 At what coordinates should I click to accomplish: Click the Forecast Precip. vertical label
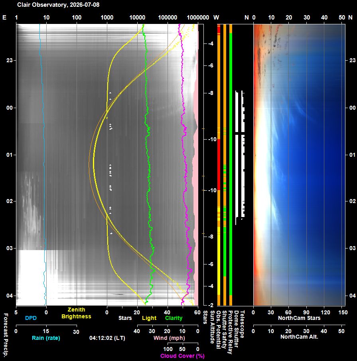pos(6,335)
